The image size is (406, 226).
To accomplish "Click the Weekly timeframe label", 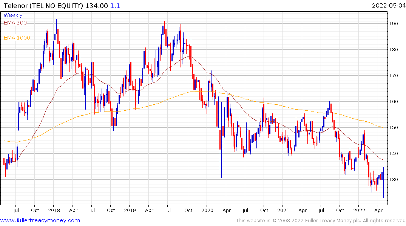I will (13, 15).
